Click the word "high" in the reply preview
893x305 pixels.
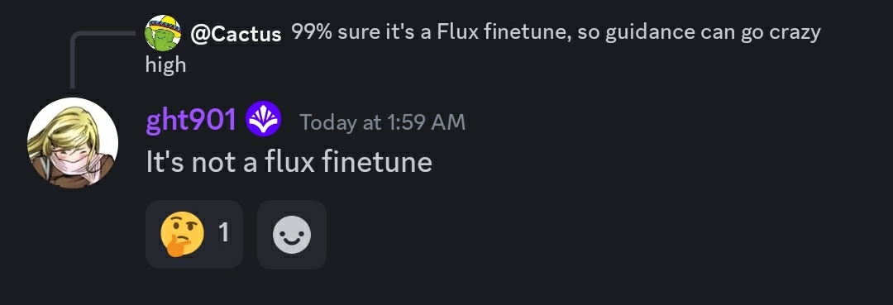click(x=165, y=64)
